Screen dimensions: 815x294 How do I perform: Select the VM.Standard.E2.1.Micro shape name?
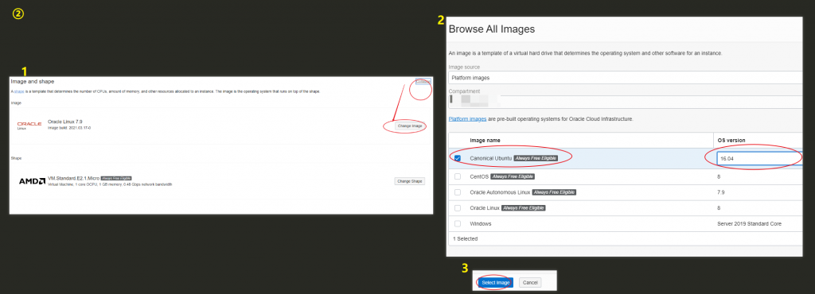pos(73,178)
